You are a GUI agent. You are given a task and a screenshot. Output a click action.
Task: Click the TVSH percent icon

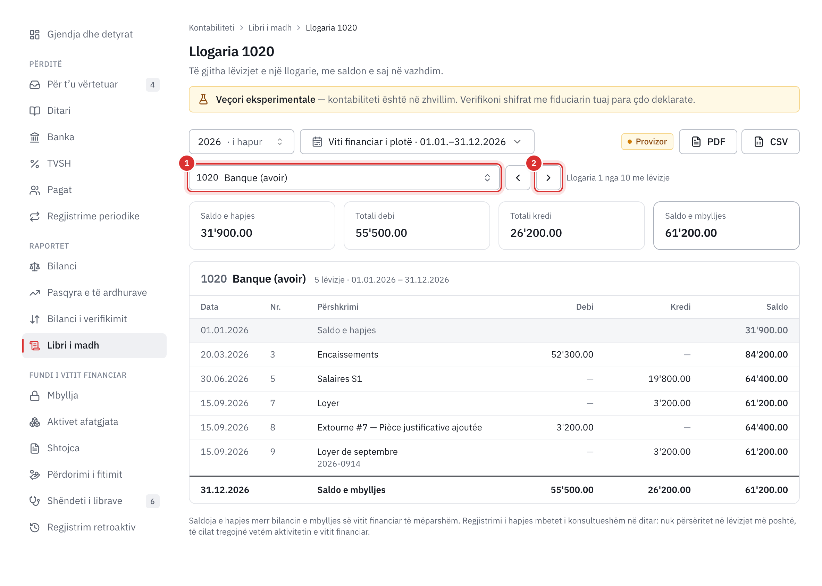(x=35, y=164)
